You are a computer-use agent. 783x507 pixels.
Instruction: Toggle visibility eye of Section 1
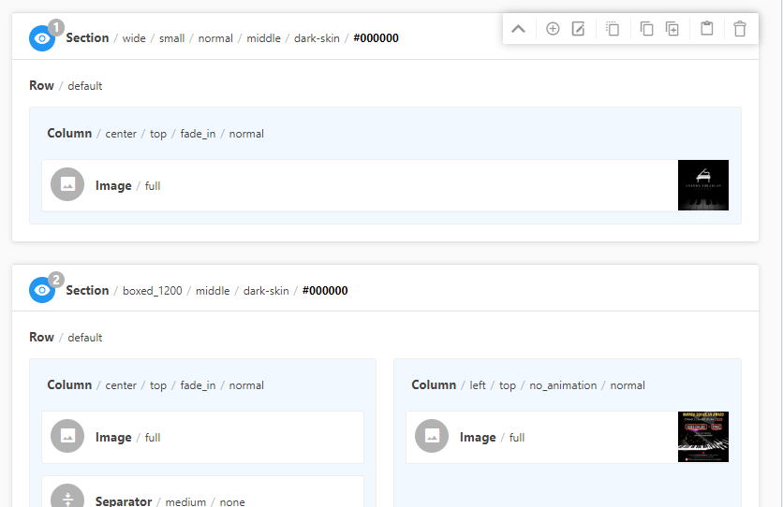(x=42, y=38)
